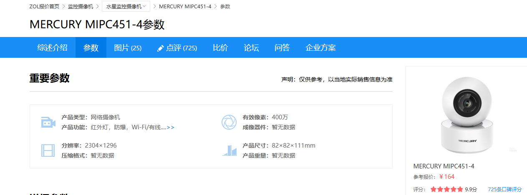The image size is (527, 195).
Task: Click the film-strip icon next to 分辨率
Action: click(48, 151)
